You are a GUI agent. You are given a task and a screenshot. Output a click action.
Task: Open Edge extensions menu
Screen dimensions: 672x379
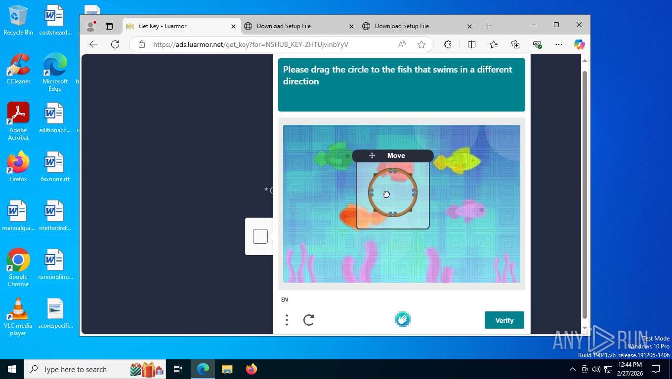448,44
